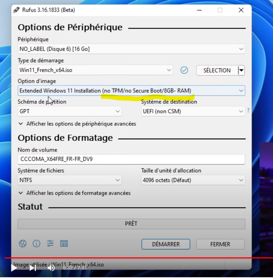
Task: Open the Type de démarrage dropdown
Action: pyautogui.click(x=95, y=70)
